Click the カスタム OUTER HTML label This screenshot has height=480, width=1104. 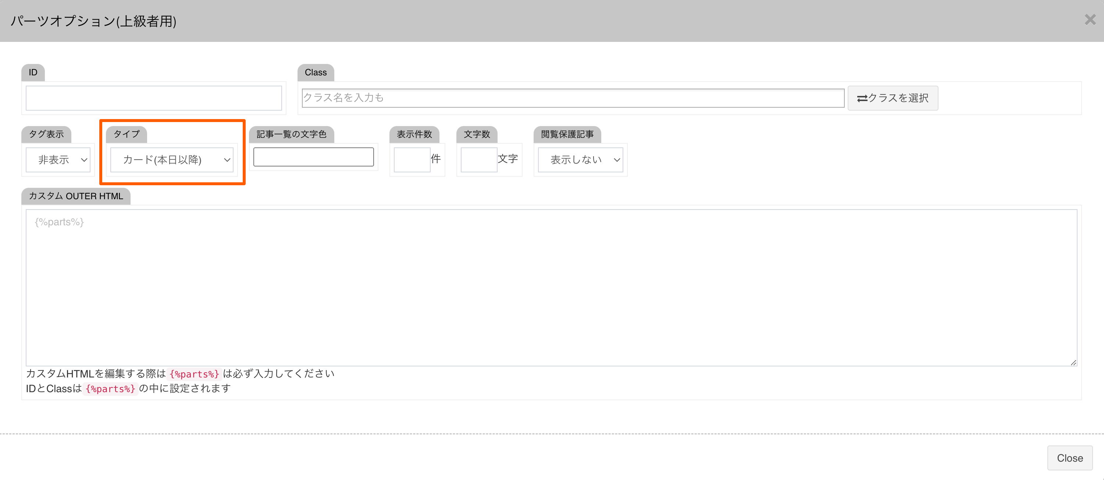76,196
